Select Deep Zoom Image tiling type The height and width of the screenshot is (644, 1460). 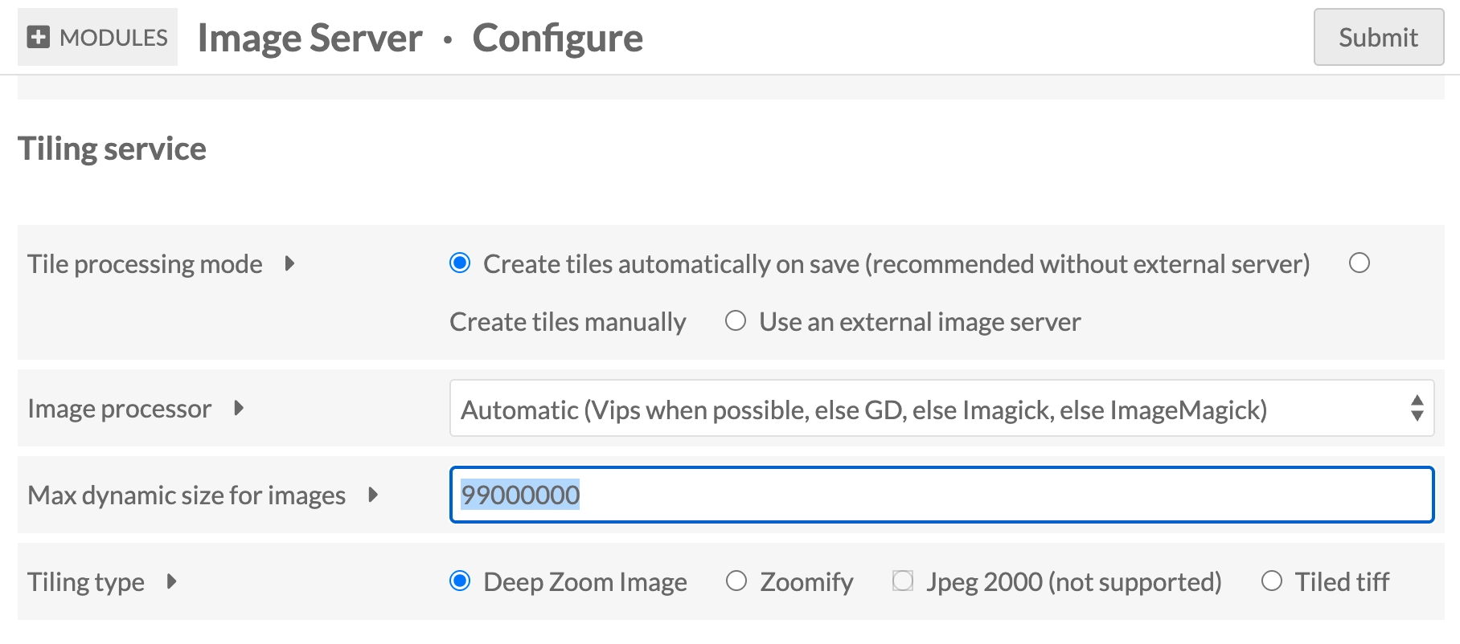[x=460, y=581]
